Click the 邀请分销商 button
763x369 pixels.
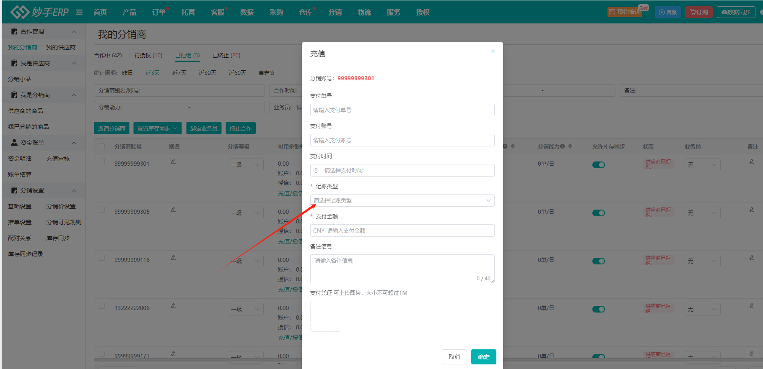tap(112, 128)
